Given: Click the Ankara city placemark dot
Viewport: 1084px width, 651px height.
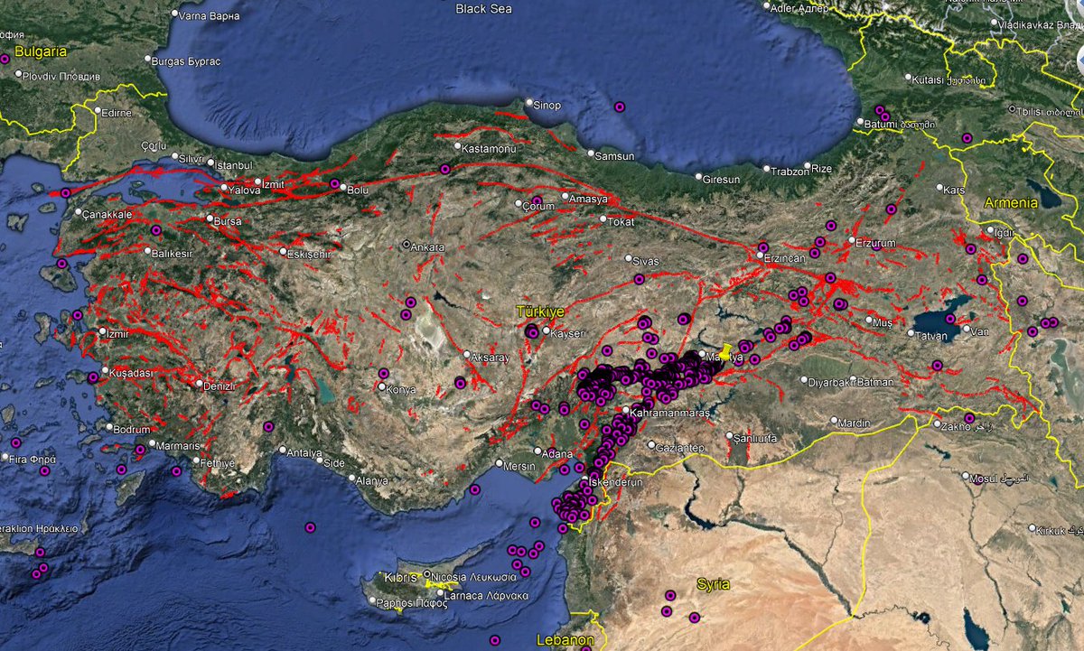Looking at the screenshot, I should pos(406,245).
